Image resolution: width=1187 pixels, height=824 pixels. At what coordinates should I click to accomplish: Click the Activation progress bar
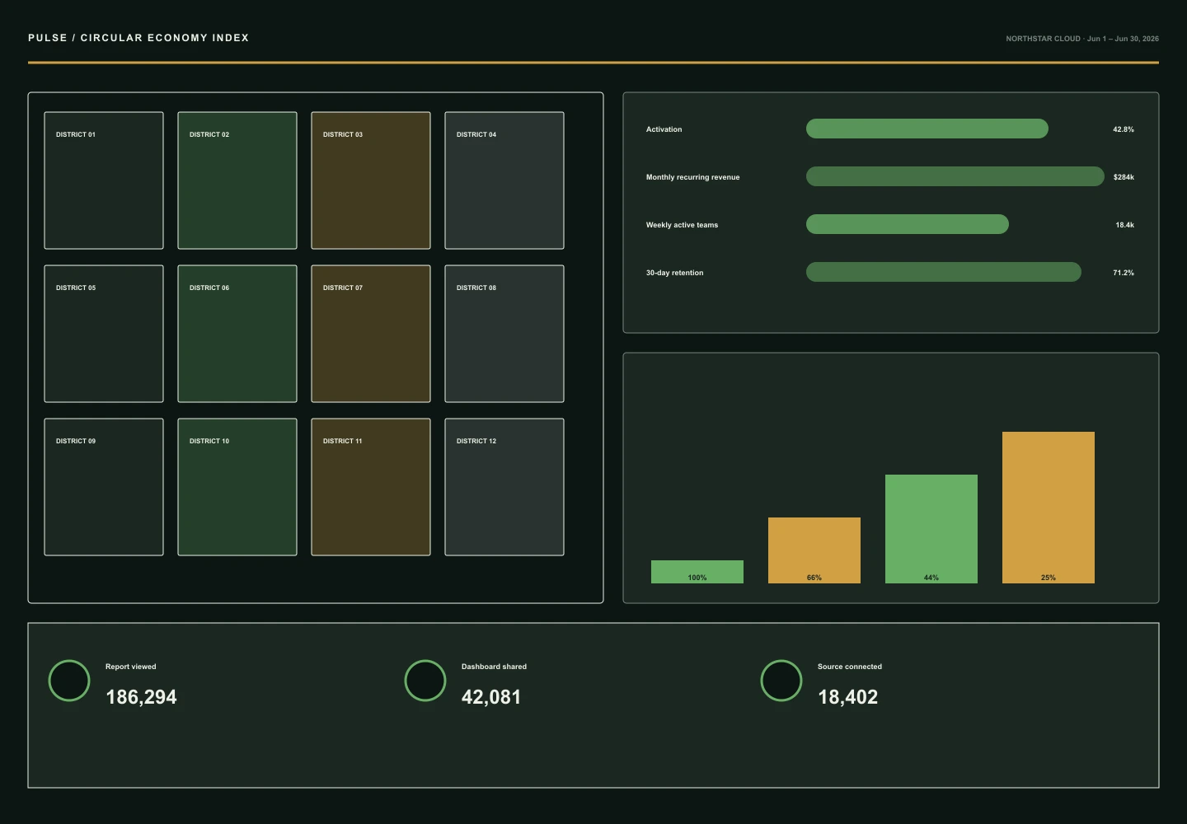click(927, 129)
